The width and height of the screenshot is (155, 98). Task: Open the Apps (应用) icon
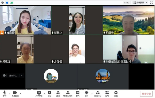click(107, 94)
